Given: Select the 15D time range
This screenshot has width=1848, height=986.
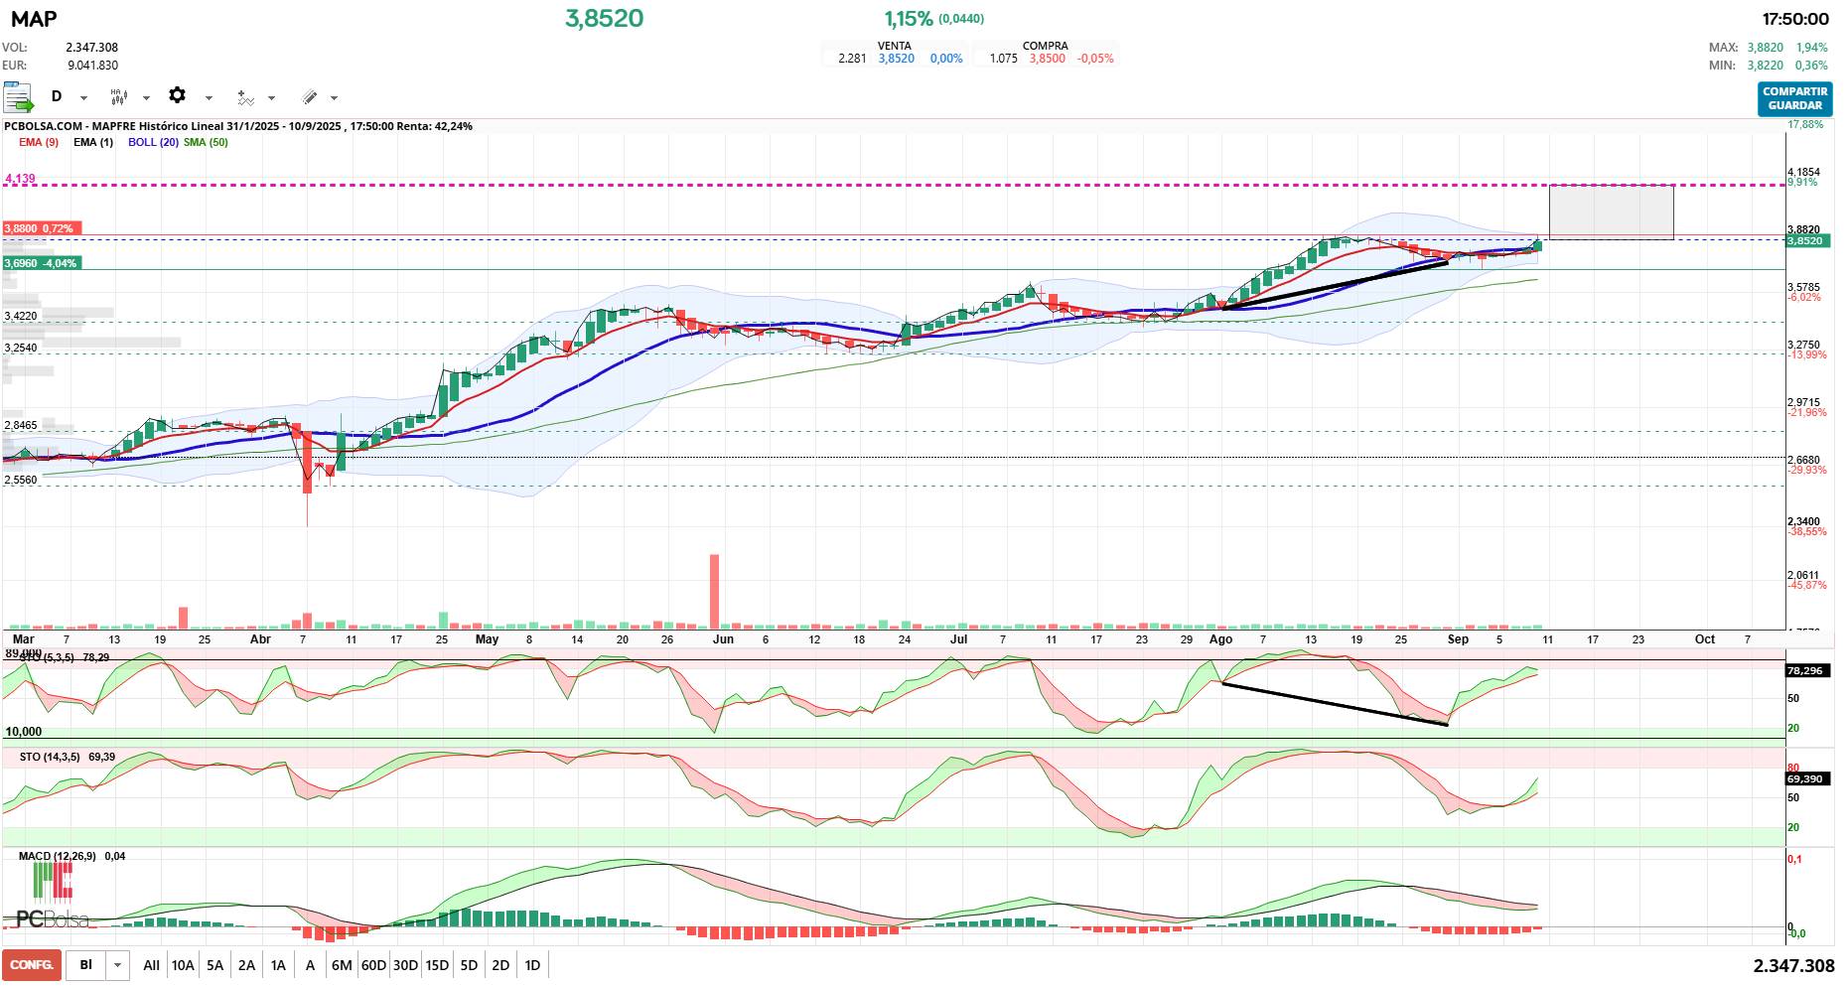Looking at the screenshot, I should coord(437,965).
